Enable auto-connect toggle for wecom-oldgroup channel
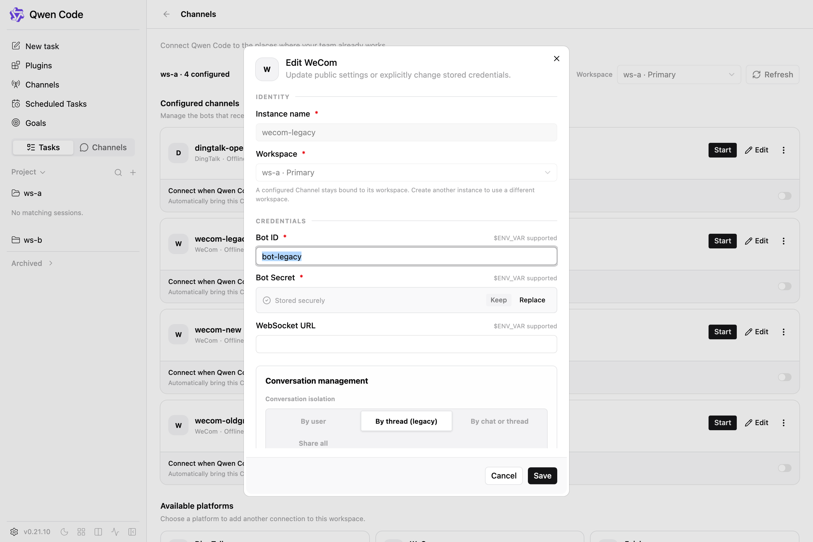The width and height of the screenshot is (813, 542). [x=785, y=468]
